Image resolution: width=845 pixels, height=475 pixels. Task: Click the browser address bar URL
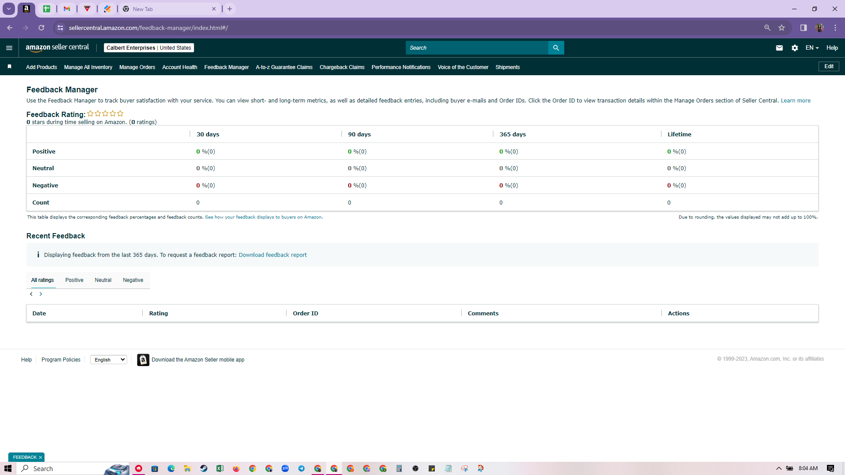click(x=148, y=28)
